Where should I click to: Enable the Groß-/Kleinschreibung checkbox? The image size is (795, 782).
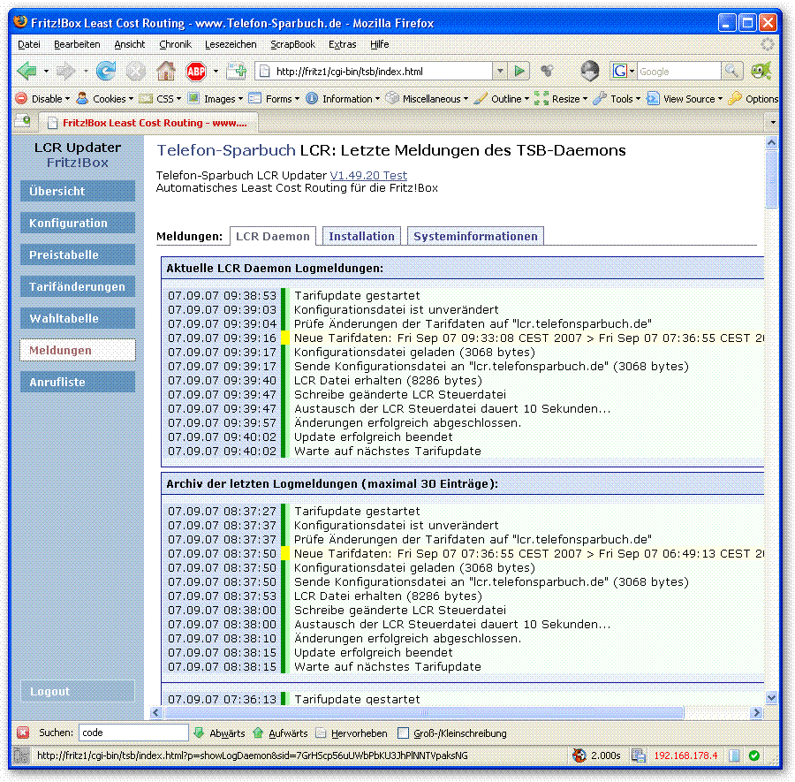[x=403, y=733]
